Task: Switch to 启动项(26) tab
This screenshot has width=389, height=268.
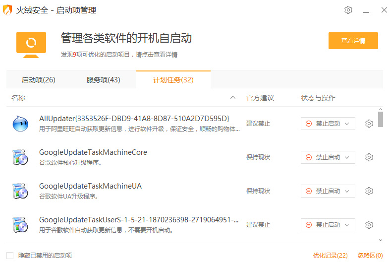Action: click(x=39, y=80)
